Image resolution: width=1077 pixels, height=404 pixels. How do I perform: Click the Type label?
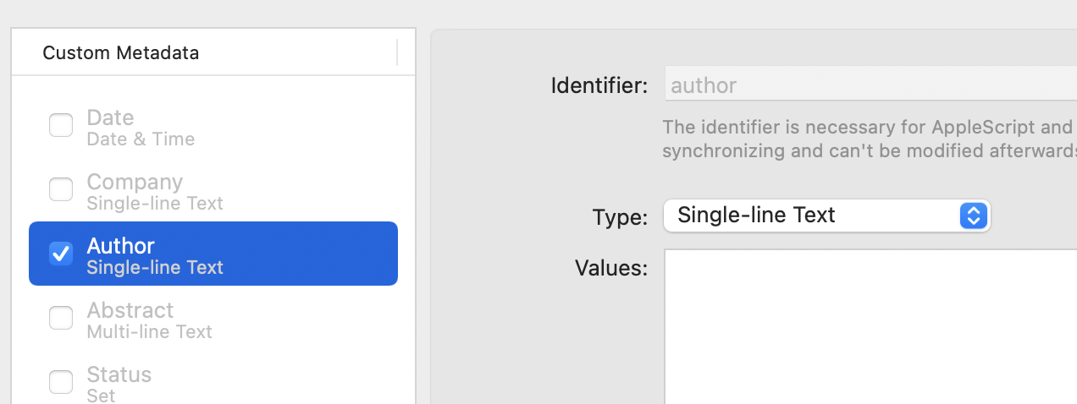coord(621,217)
